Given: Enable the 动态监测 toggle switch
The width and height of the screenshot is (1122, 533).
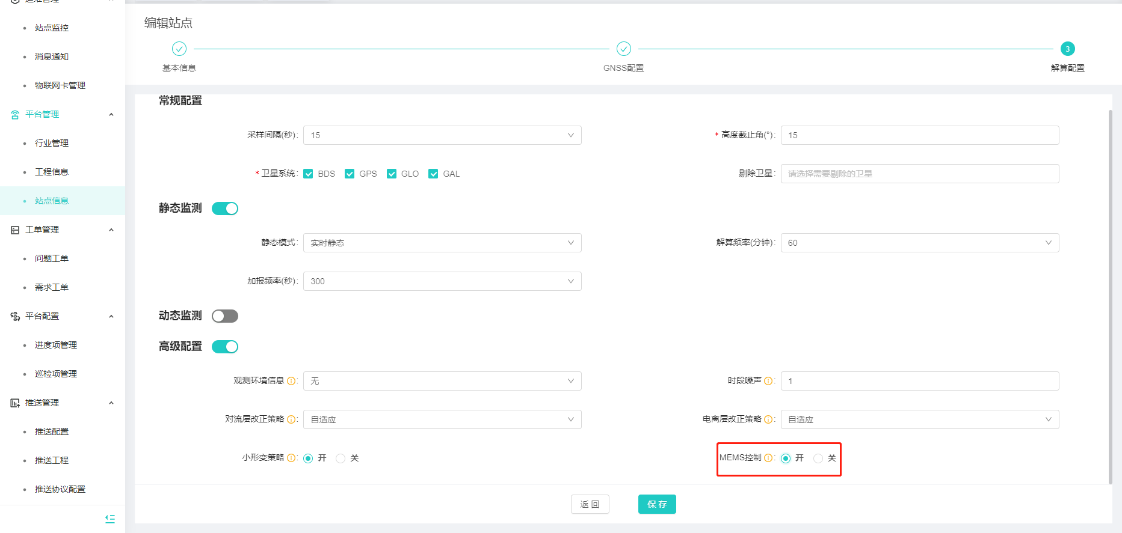Looking at the screenshot, I should 225,316.
